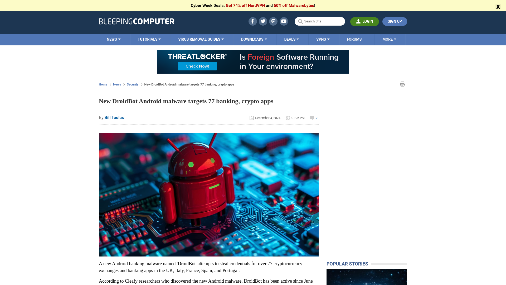Open the BleepingComputer Facebook page icon

pos(252,21)
